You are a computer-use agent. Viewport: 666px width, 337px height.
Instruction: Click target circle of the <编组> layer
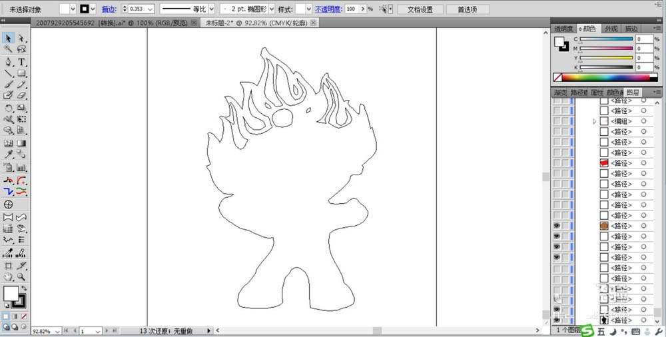643,121
